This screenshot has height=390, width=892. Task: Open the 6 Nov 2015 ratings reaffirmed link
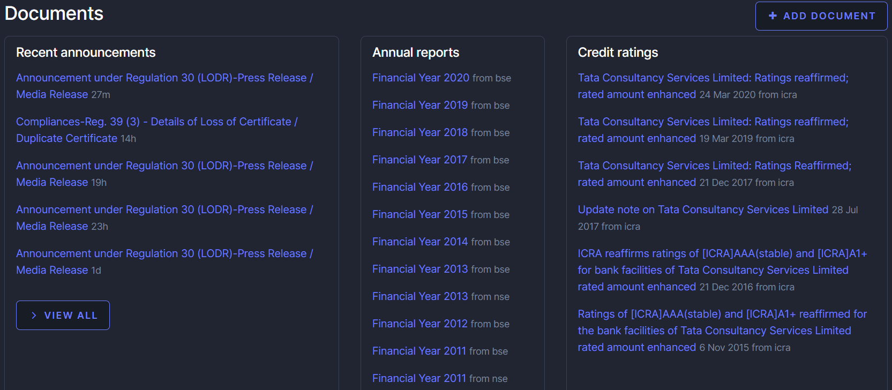(722, 331)
